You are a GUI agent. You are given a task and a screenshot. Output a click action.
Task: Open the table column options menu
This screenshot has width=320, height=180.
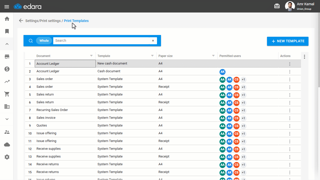304,57
